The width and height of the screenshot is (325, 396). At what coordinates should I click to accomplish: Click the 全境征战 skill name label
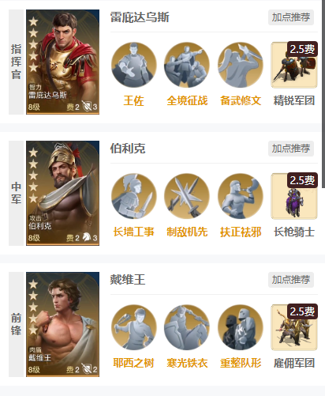[187, 100]
